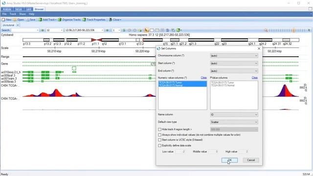This screenshot has width=313, height=176.
Task: Click icon left of highlighted pointer tool
Action: [x=140, y=30]
